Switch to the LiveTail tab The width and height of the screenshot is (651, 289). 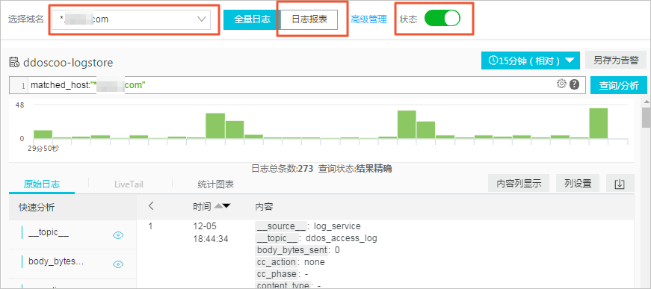tap(129, 184)
